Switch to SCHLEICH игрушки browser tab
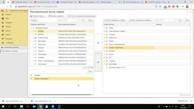Image resolution: width=194 pixels, height=109 pixels. [x=155, y=2]
